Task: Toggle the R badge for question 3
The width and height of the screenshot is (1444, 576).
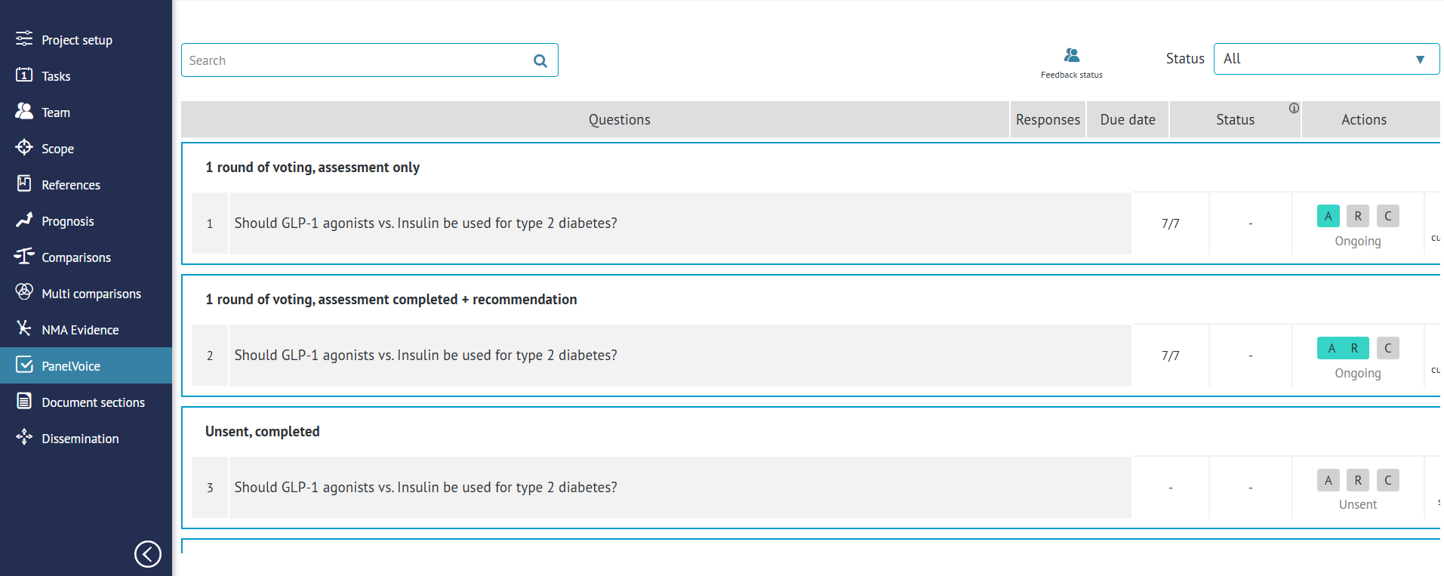Action: point(1357,480)
